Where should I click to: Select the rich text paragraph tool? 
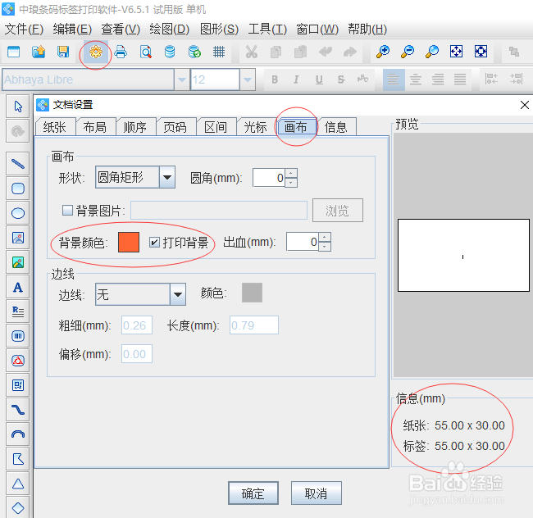pos(18,311)
